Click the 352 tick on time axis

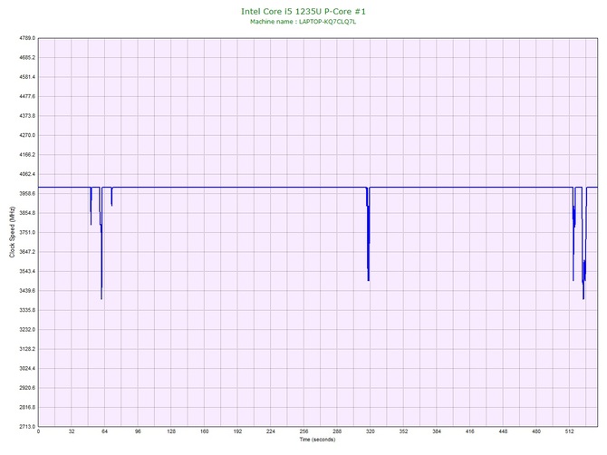(x=404, y=431)
